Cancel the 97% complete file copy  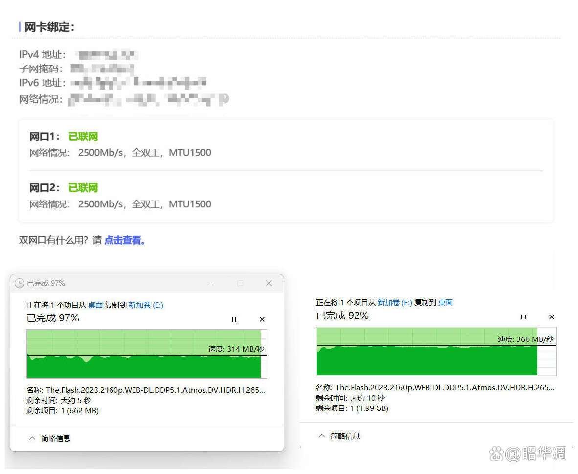(262, 319)
